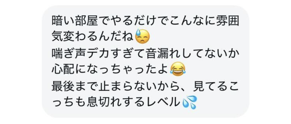This screenshot has width=291, height=124.
Task: Click the phrase なっちゃったよ
Action: pyautogui.click(x=127, y=69)
